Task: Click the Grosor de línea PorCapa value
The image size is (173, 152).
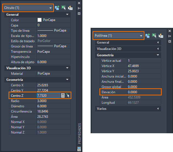Action: [54, 46]
